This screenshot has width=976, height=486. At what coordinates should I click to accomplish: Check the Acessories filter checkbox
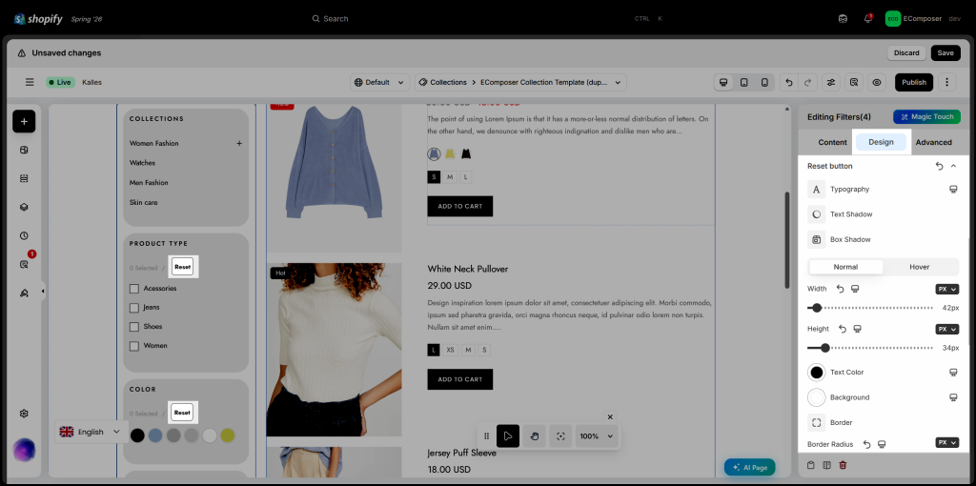(133, 289)
